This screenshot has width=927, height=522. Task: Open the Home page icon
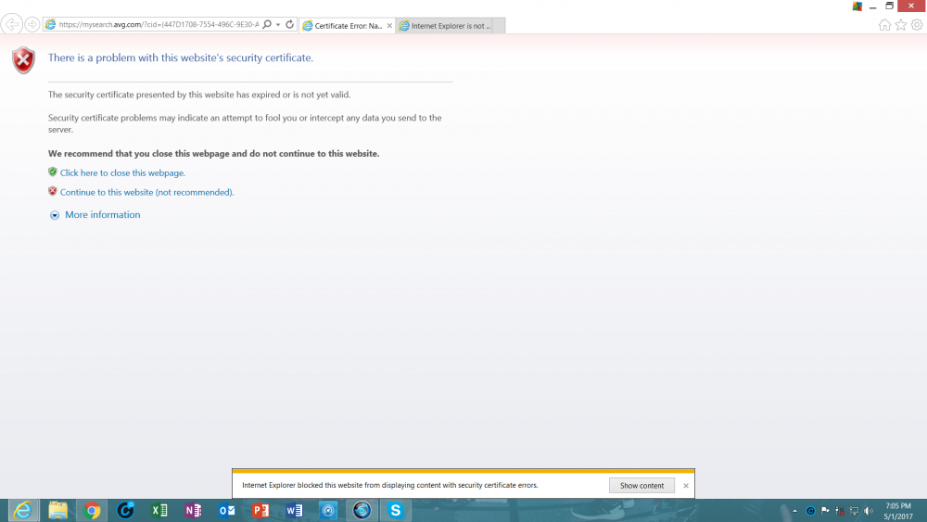point(884,25)
